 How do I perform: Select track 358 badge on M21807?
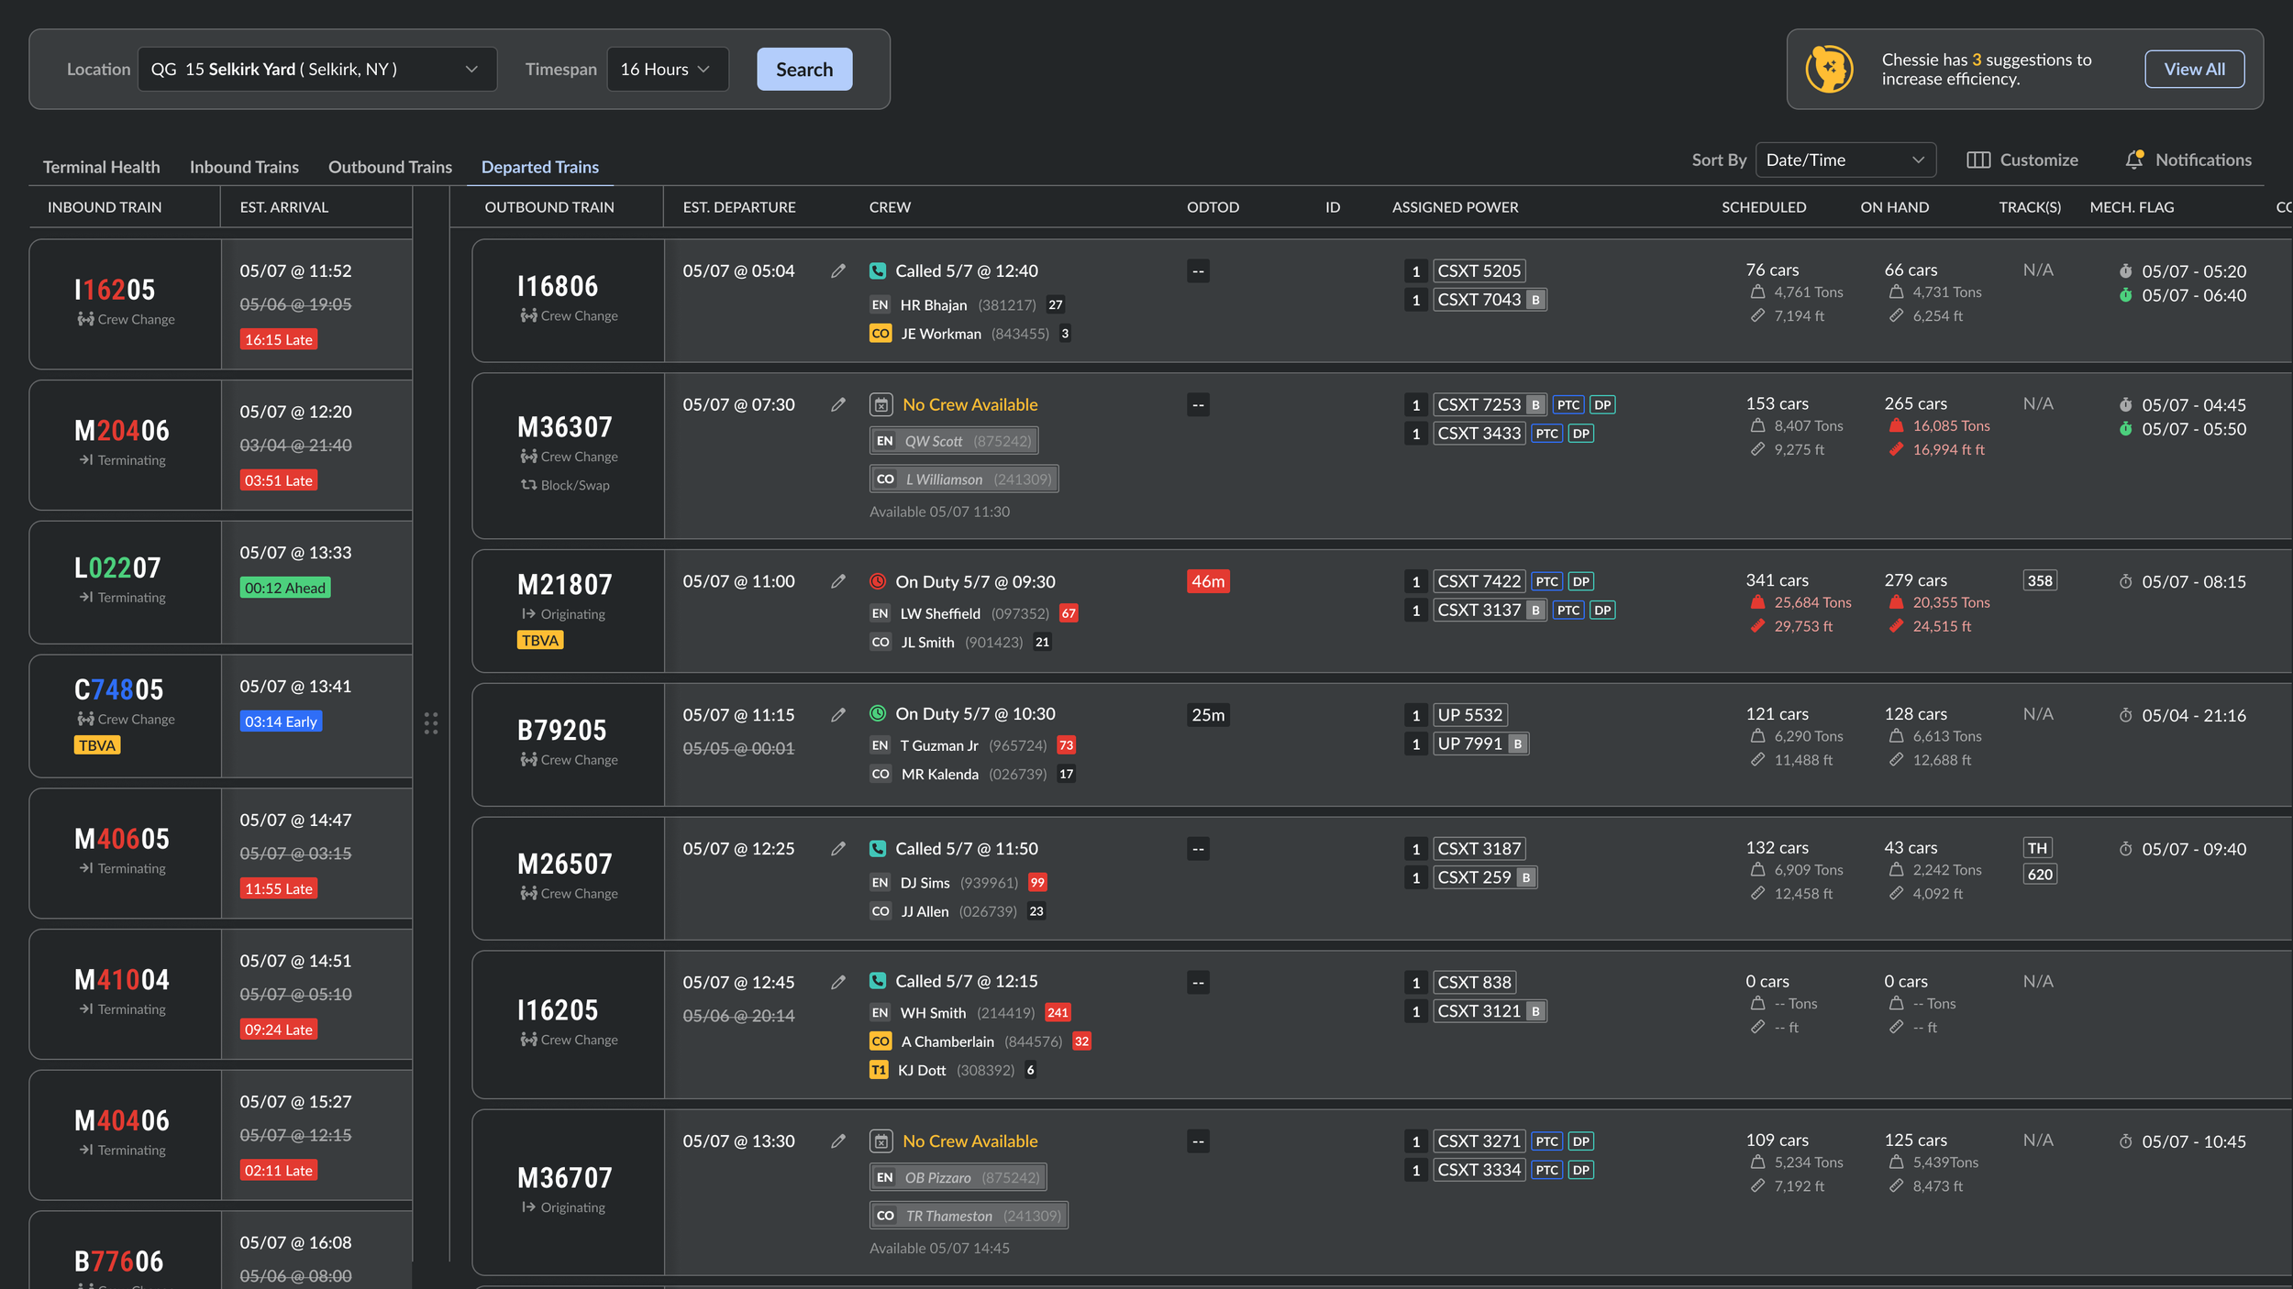click(2039, 581)
